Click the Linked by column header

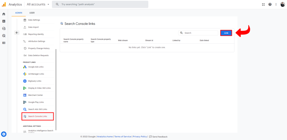pos(177,40)
